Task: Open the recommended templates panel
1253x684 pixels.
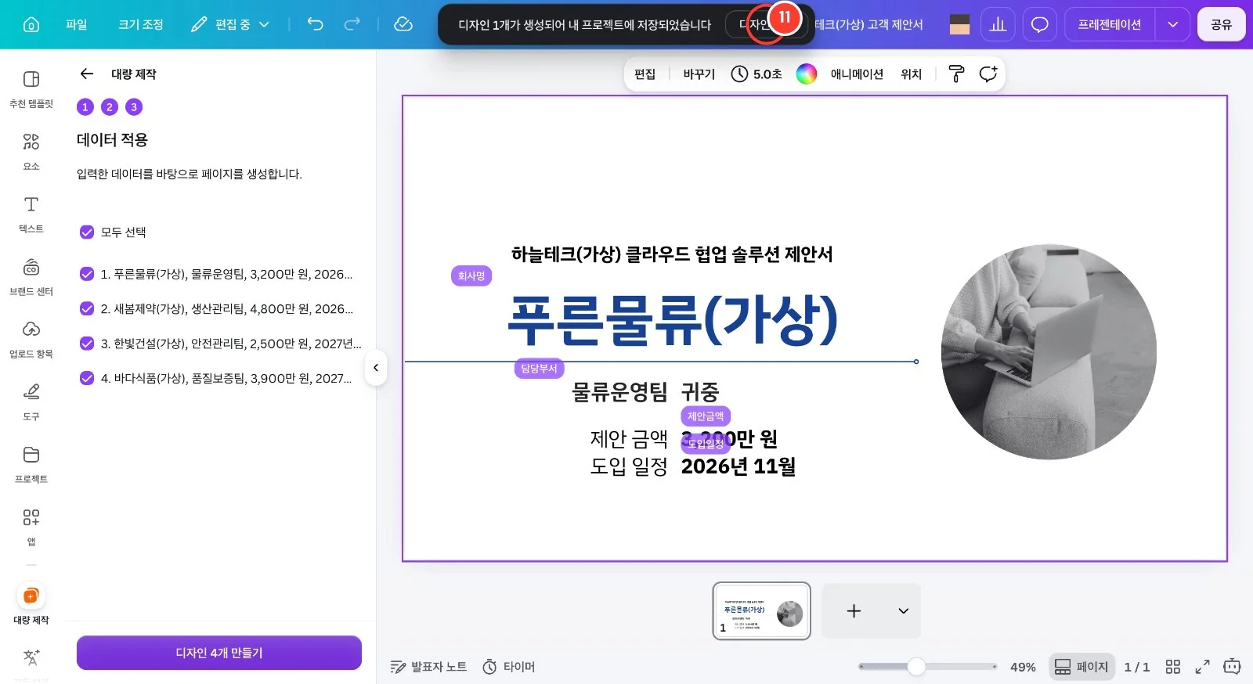Action: [31, 89]
